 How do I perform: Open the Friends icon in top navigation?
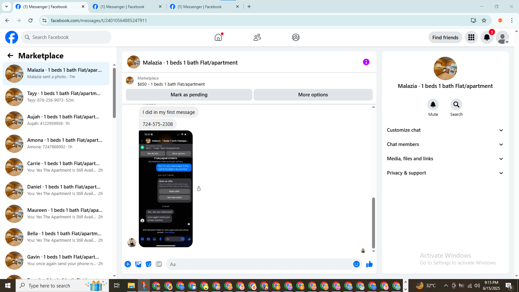pos(257,37)
